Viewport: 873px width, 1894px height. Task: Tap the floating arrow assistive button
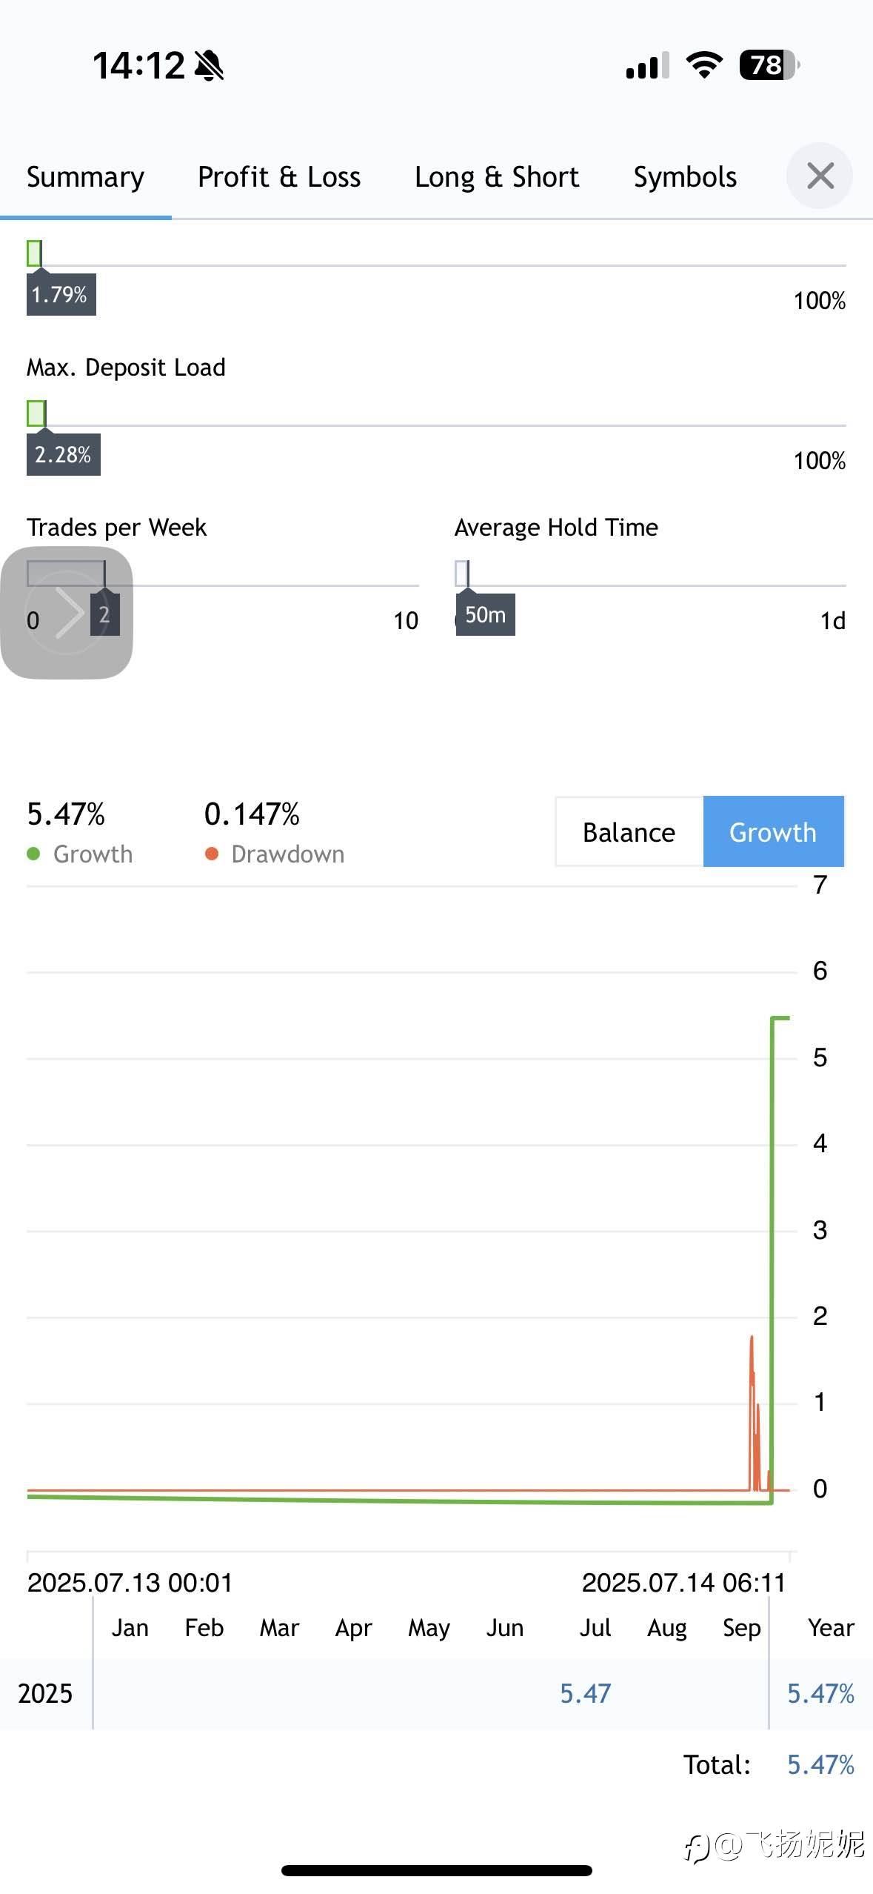pyautogui.click(x=67, y=613)
